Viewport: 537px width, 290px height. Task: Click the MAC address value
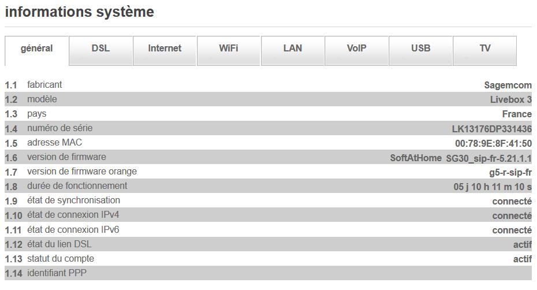493,143
